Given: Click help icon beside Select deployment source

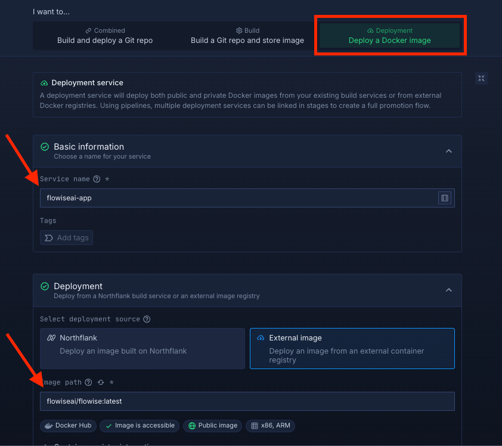Looking at the screenshot, I should (147, 319).
